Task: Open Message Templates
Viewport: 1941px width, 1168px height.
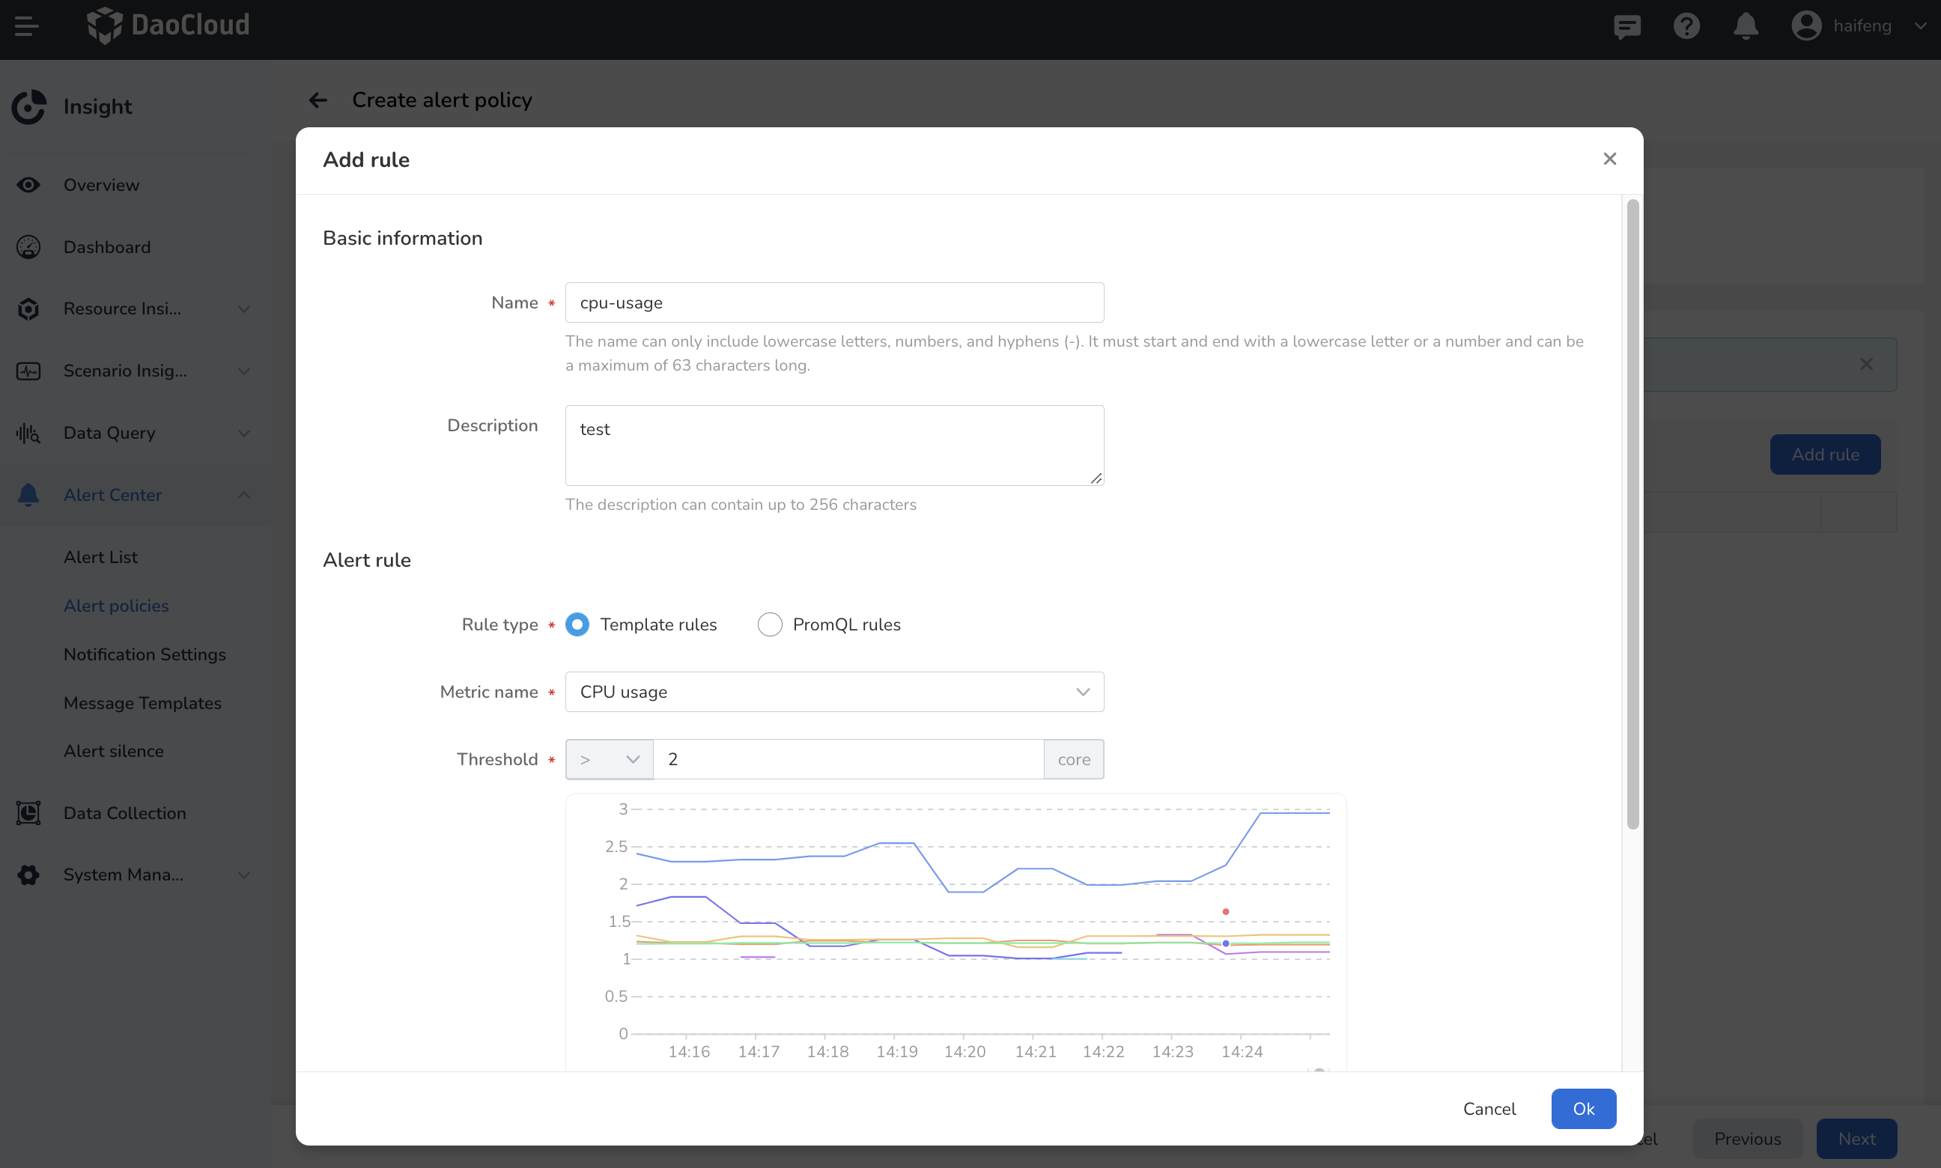Action: 142,703
